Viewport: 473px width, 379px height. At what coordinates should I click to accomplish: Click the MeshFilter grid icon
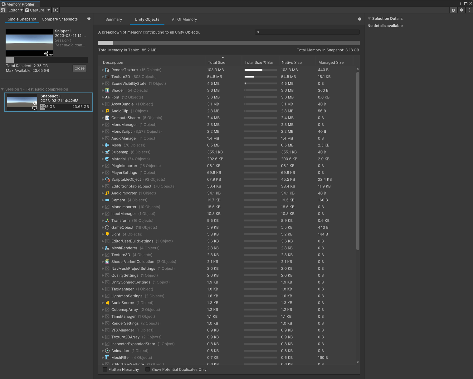[x=107, y=358]
